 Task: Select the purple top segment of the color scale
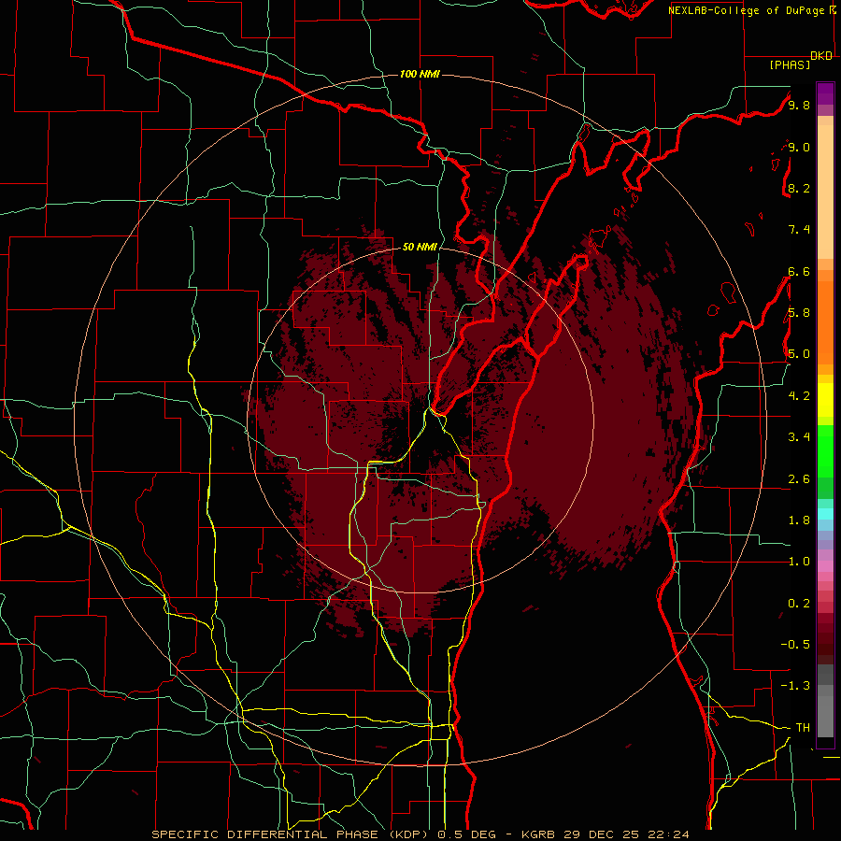pyautogui.click(x=825, y=93)
